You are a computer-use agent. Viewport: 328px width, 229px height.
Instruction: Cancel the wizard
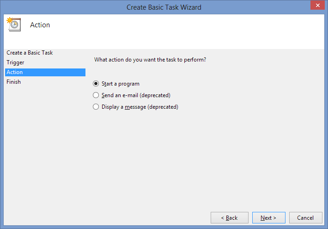tap(305, 217)
